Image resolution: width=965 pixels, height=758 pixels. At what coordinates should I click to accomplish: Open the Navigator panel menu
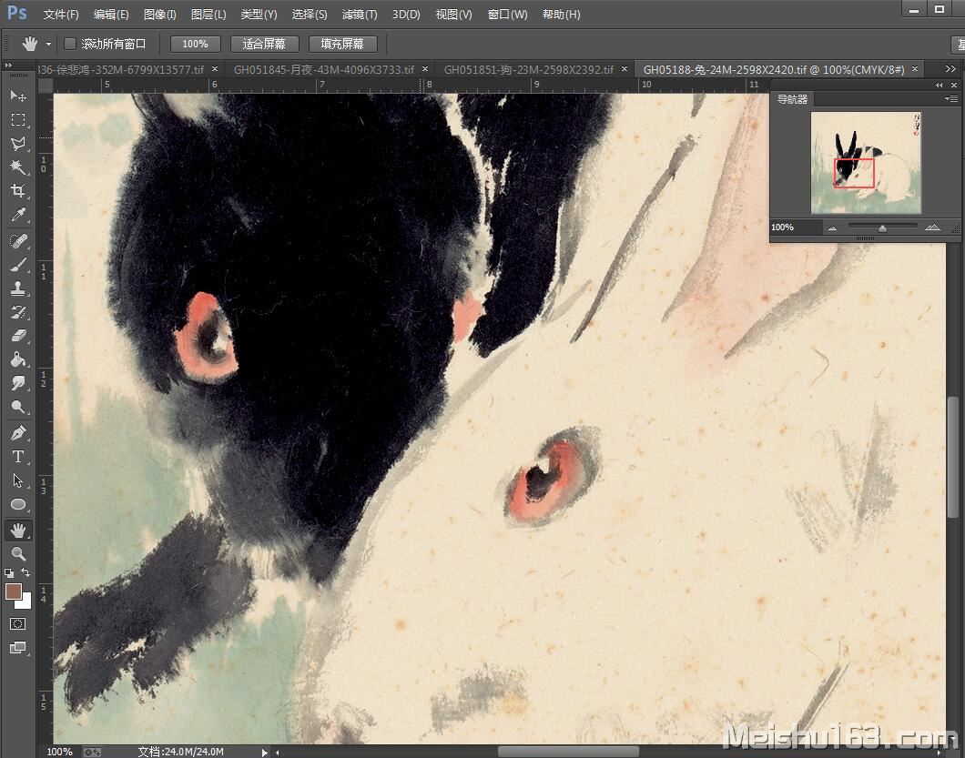click(x=950, y=98)
